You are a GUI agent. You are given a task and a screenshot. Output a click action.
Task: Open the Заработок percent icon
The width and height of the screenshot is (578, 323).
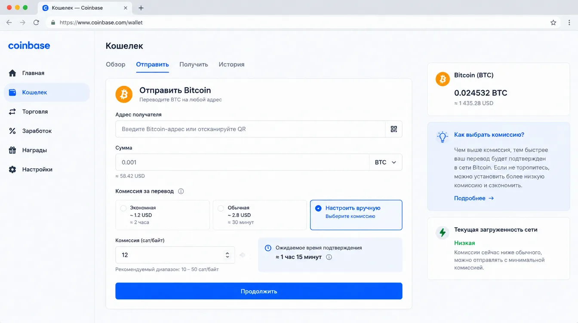[12, 131]
